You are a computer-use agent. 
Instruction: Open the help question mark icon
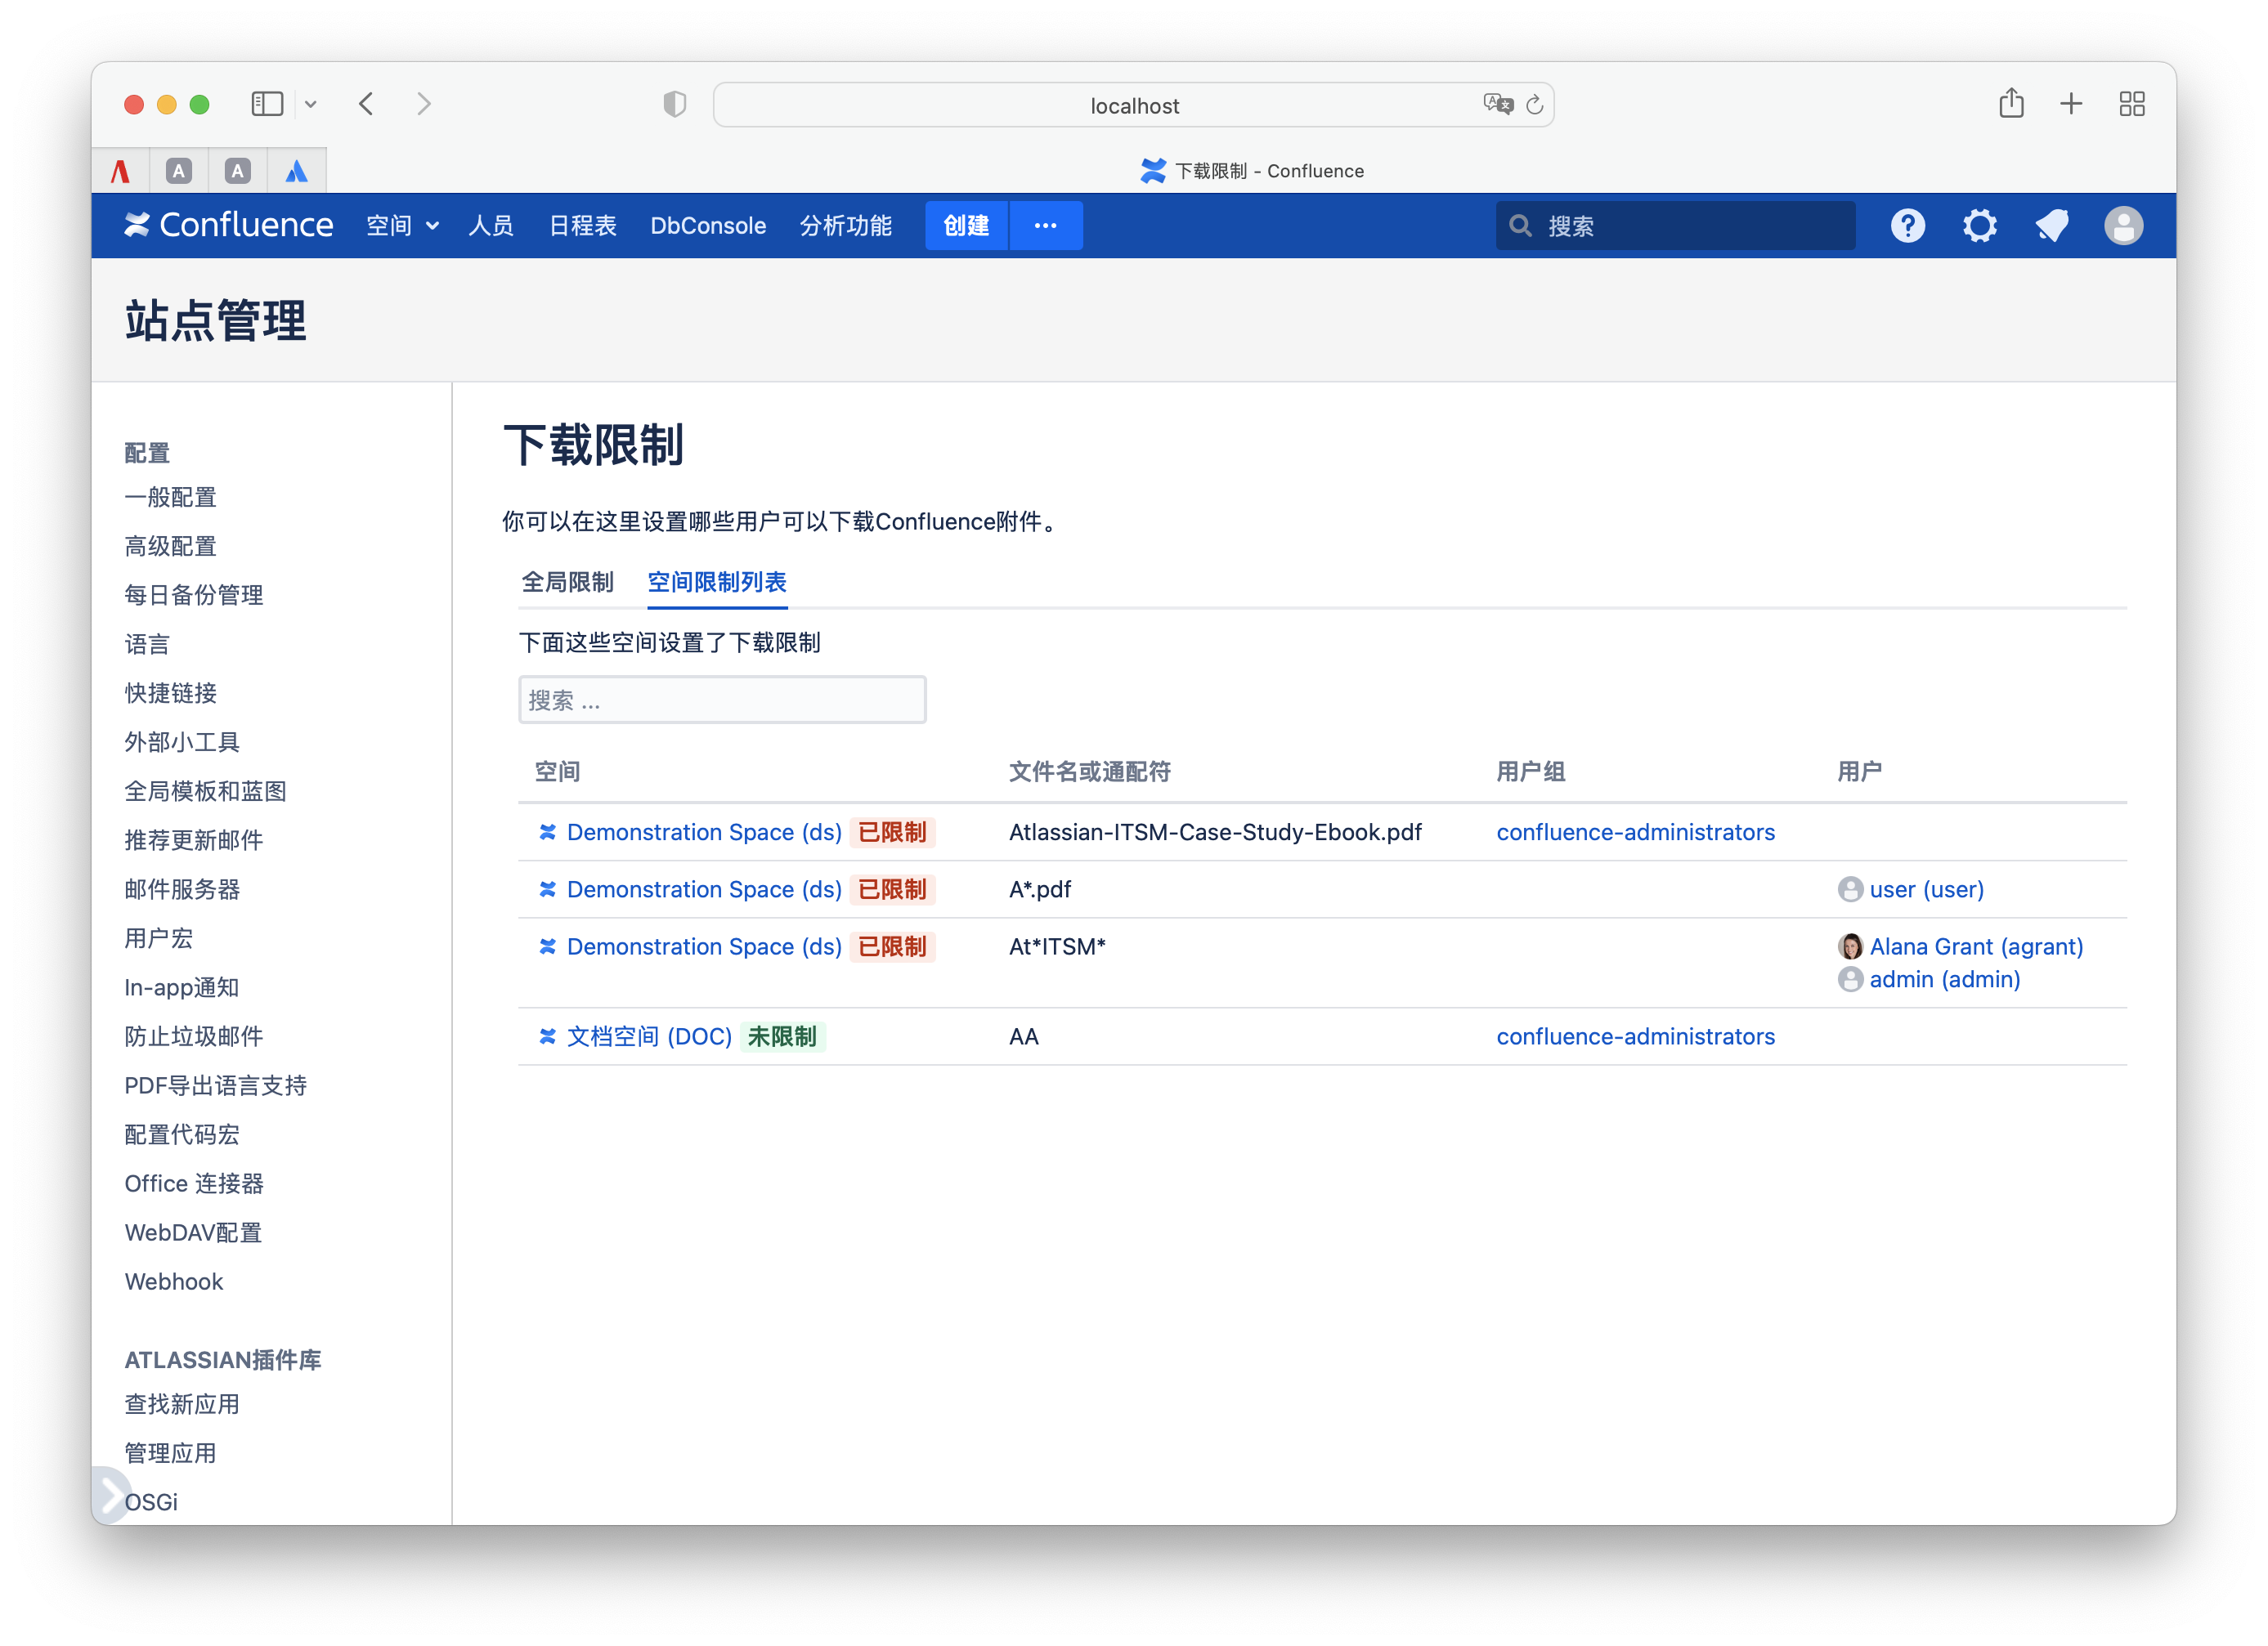click(x=1907, y=226)
